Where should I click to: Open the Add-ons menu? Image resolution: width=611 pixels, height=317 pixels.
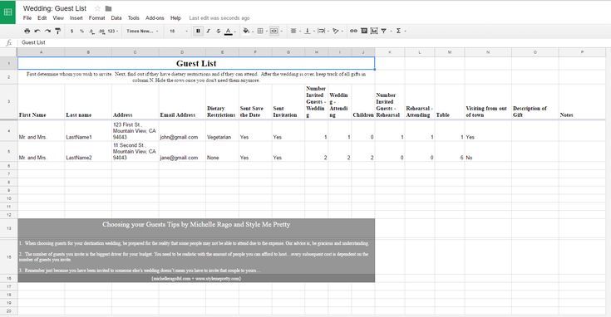155,18
